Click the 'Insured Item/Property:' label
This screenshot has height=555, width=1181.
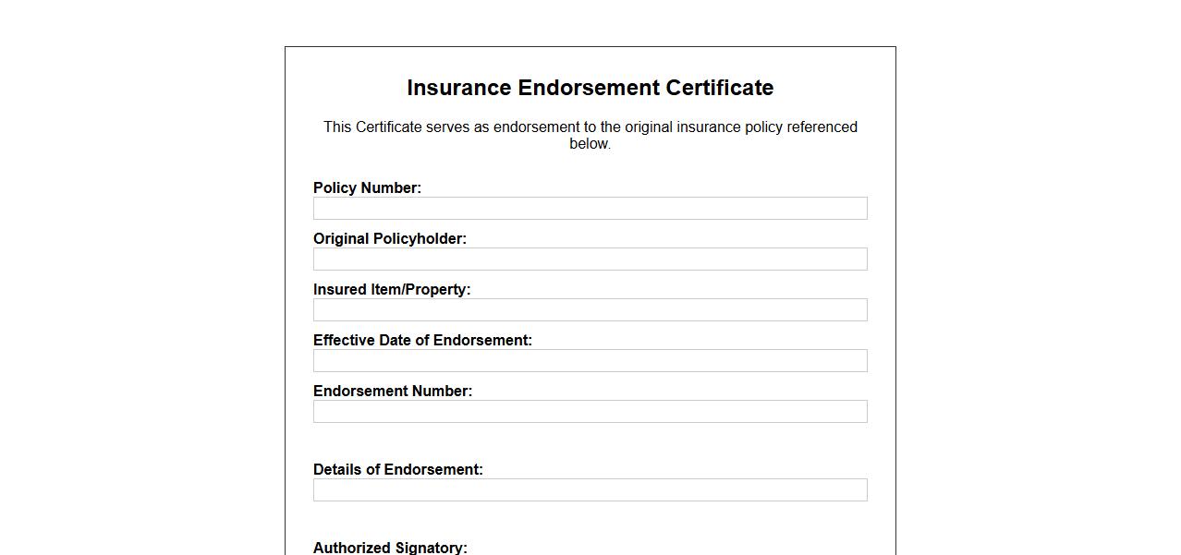coord(392,289)
